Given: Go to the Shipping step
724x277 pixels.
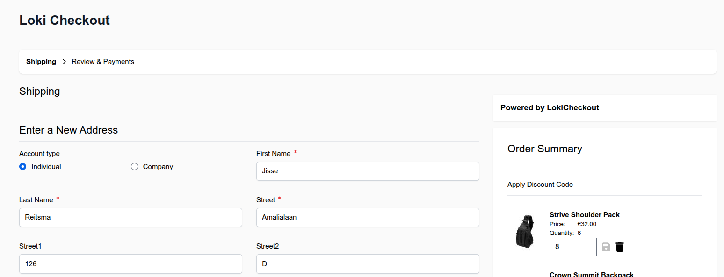Looking at the screenshot, I should pos(41,62).
